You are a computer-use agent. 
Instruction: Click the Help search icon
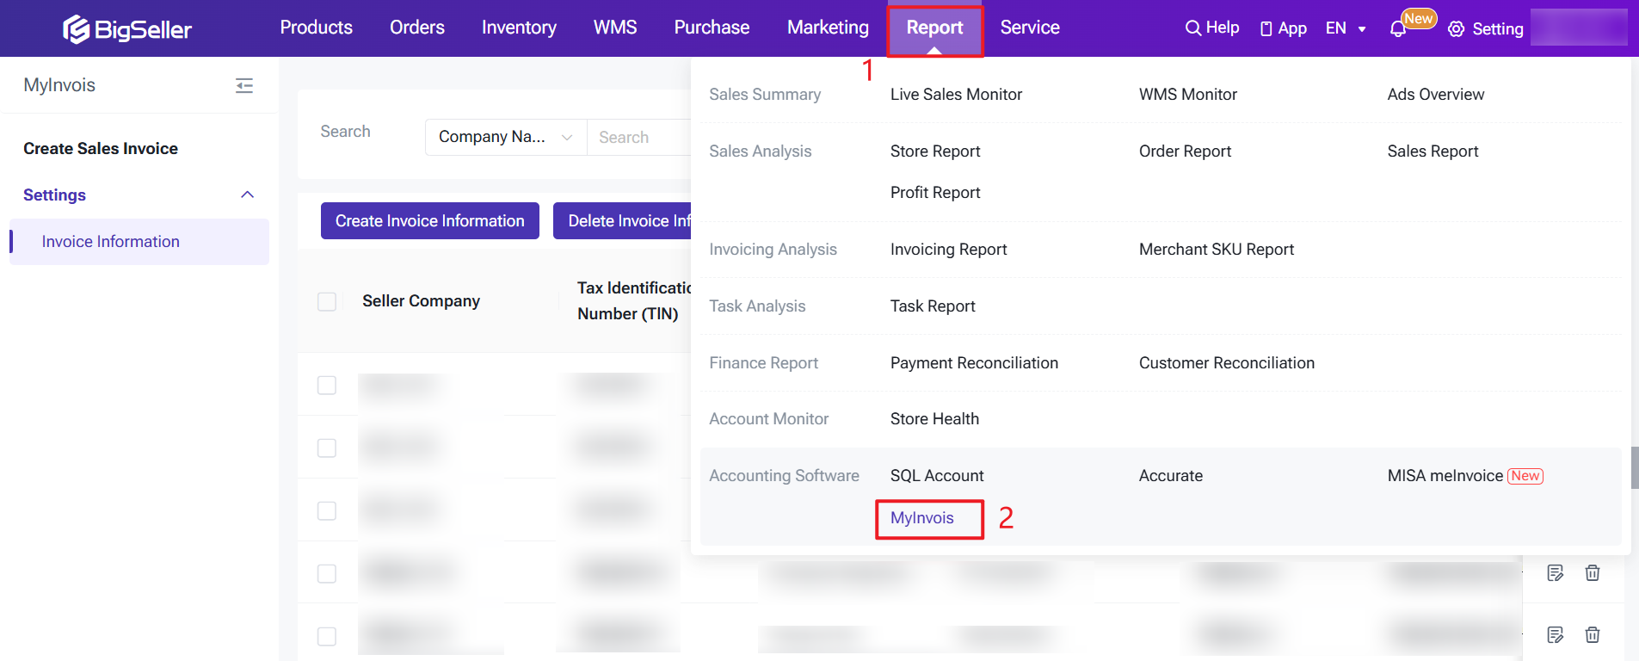[1192, 28]
